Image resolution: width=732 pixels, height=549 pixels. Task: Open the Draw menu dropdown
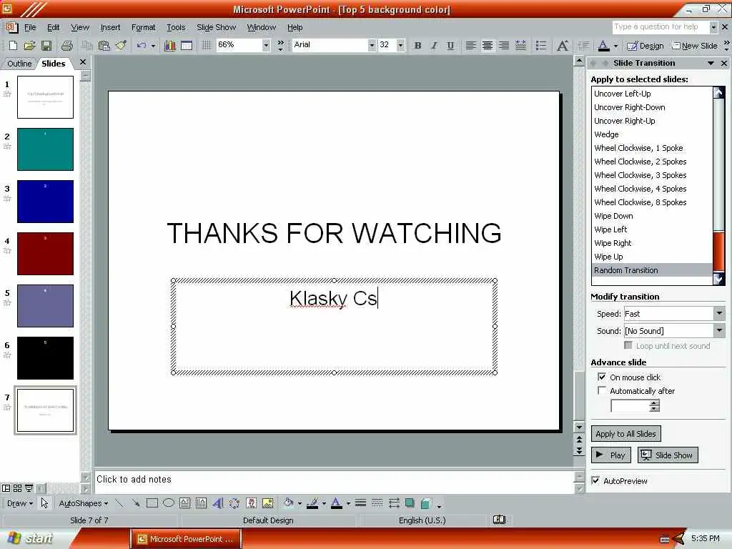(x=19, y=503)
